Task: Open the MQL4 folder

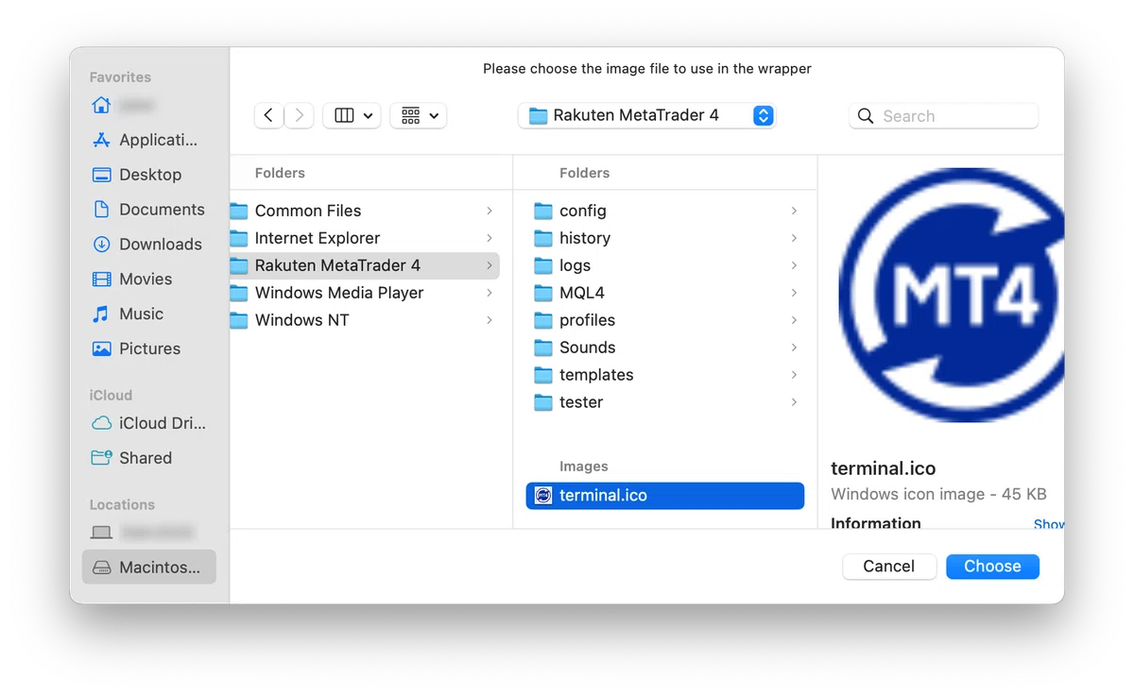Action: (x=665, y=293)
